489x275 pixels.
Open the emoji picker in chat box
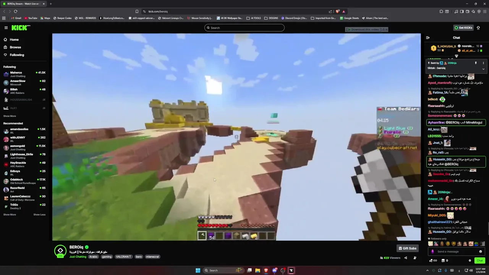[481, 252]
